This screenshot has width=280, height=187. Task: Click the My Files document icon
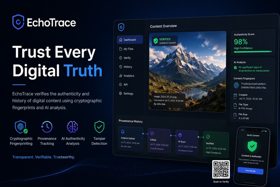point(121,49)
